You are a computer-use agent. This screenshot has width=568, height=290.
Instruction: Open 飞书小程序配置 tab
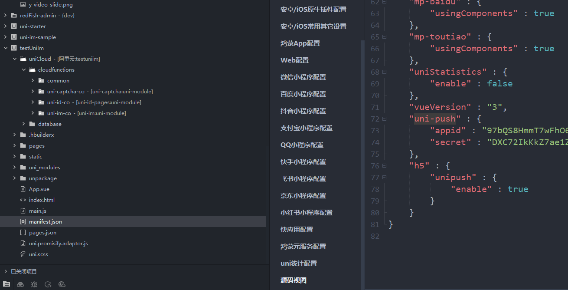tap(303, 178)
